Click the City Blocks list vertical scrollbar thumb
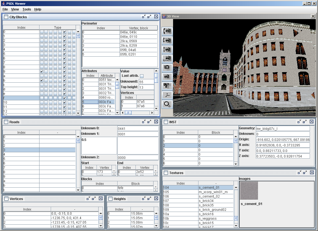The height and width of the screenshot is (231, 318). pos(78,36)
